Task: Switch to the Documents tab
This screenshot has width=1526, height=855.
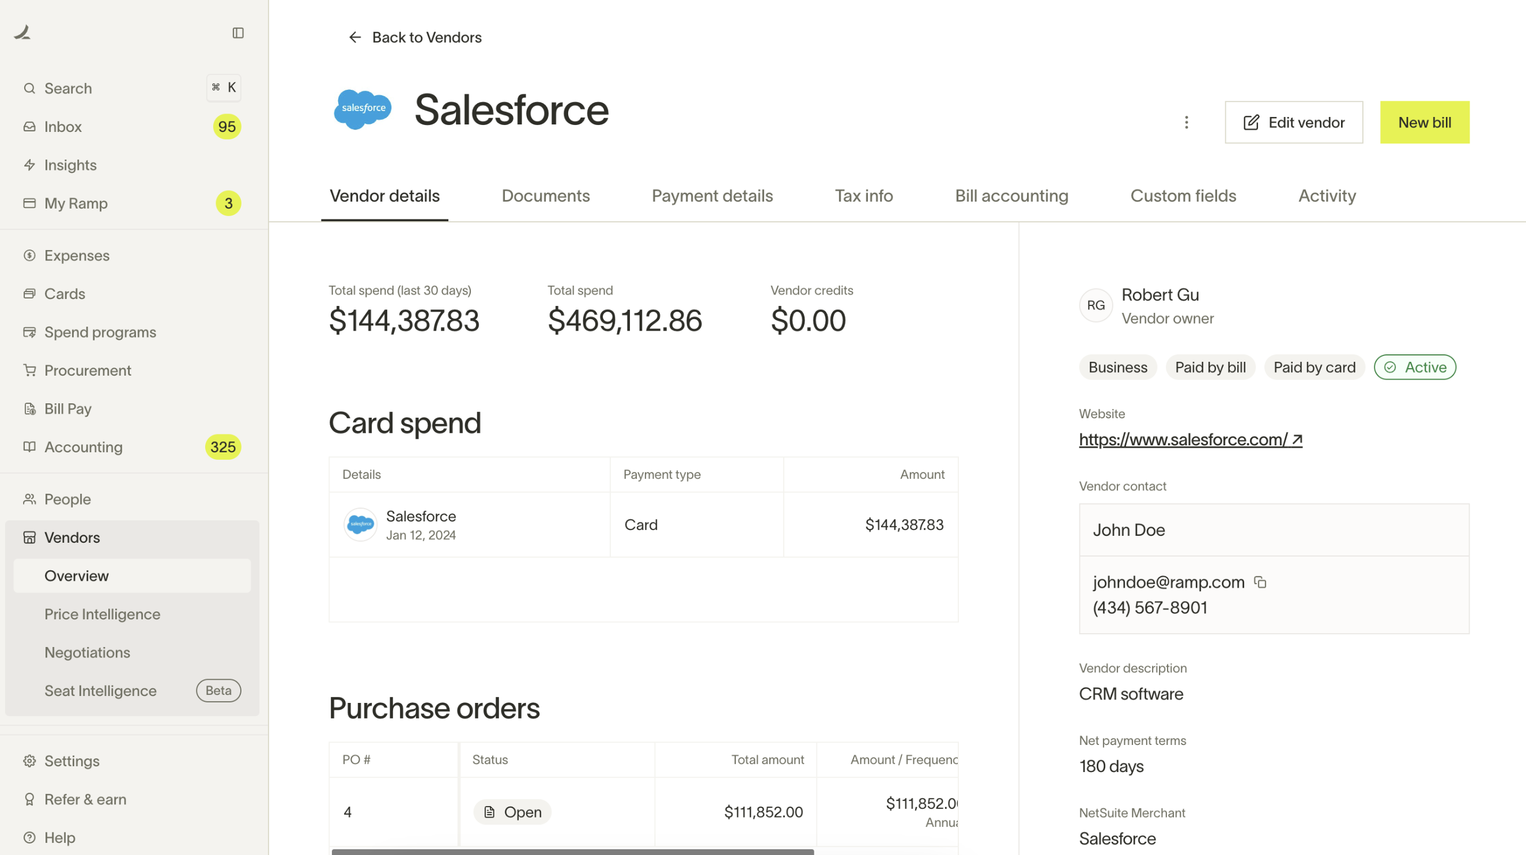Action: pos(546,196)
